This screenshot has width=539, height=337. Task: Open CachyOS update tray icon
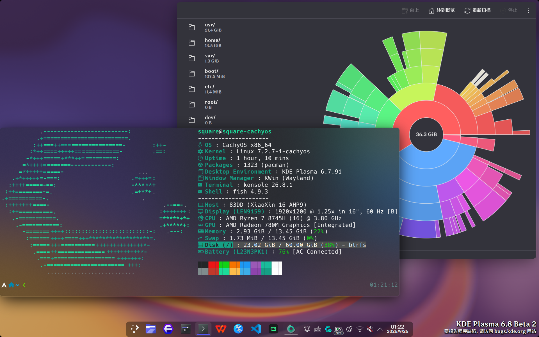(328, 329)
